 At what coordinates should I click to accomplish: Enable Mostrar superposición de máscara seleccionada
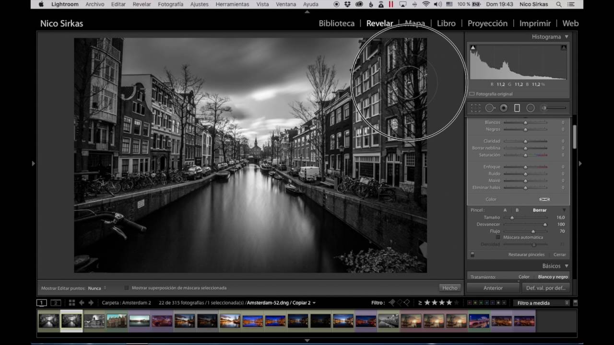[x=127, y=288]
